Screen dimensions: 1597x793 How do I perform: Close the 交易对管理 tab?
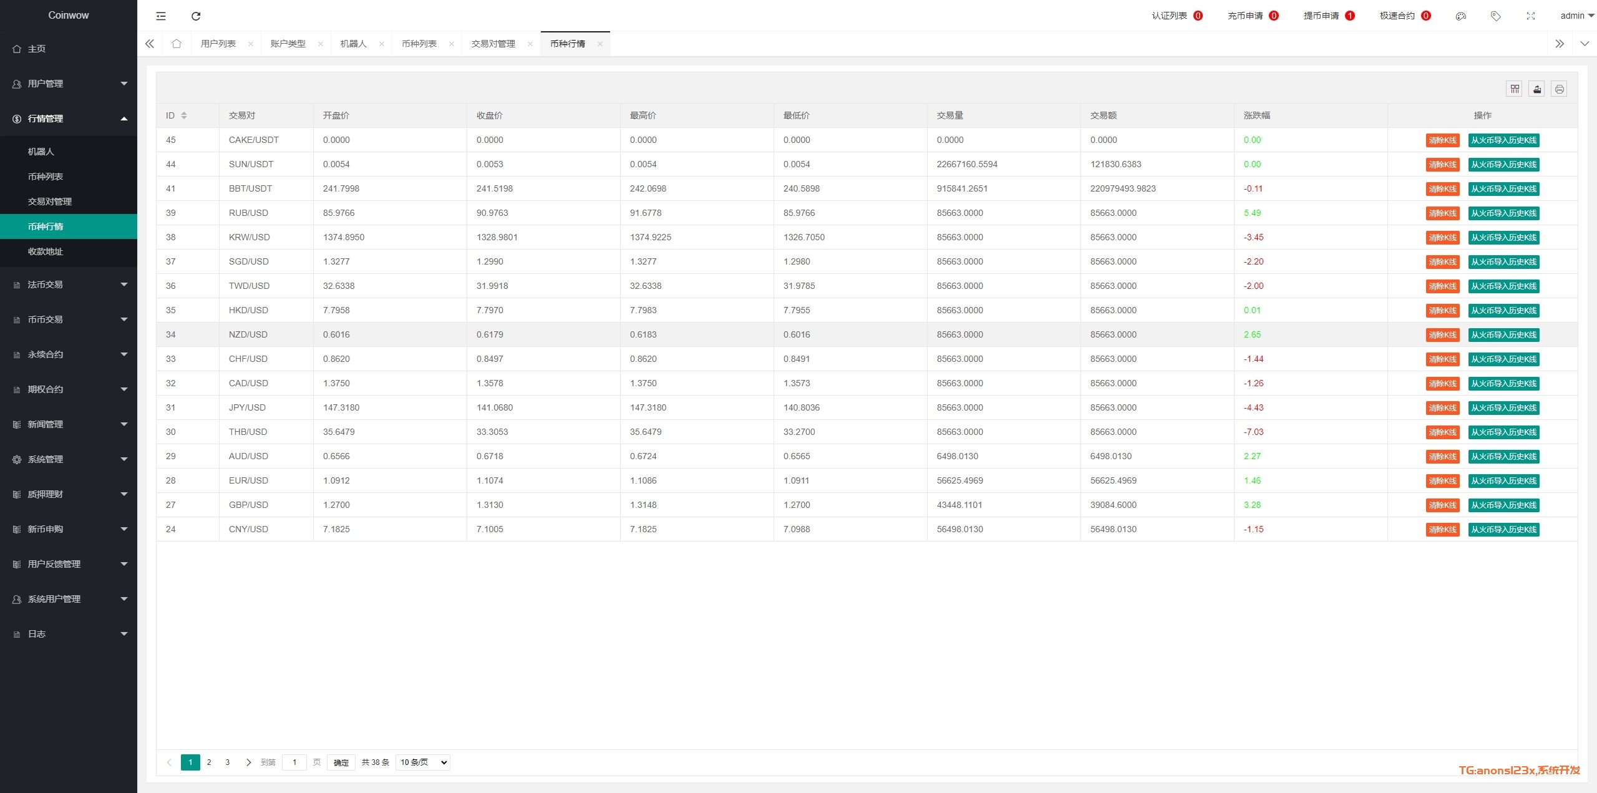coord(530,44)
